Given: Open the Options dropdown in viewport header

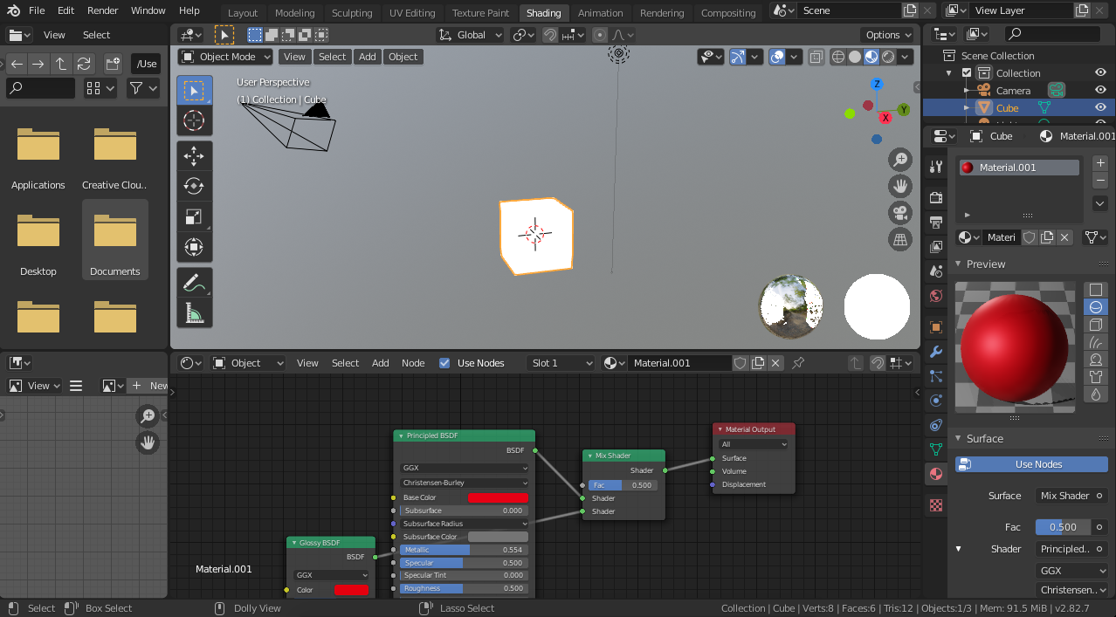Looking at the screenshot, I should click(889, 35).
